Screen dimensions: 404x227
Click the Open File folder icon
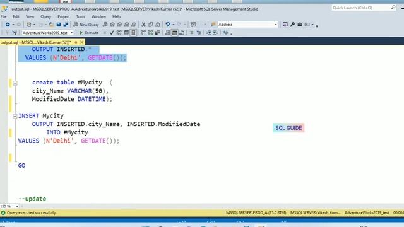(51, 25)
